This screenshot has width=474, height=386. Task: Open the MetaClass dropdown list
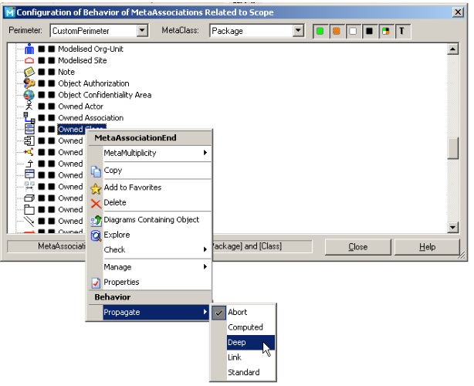[x=299, y=31]
